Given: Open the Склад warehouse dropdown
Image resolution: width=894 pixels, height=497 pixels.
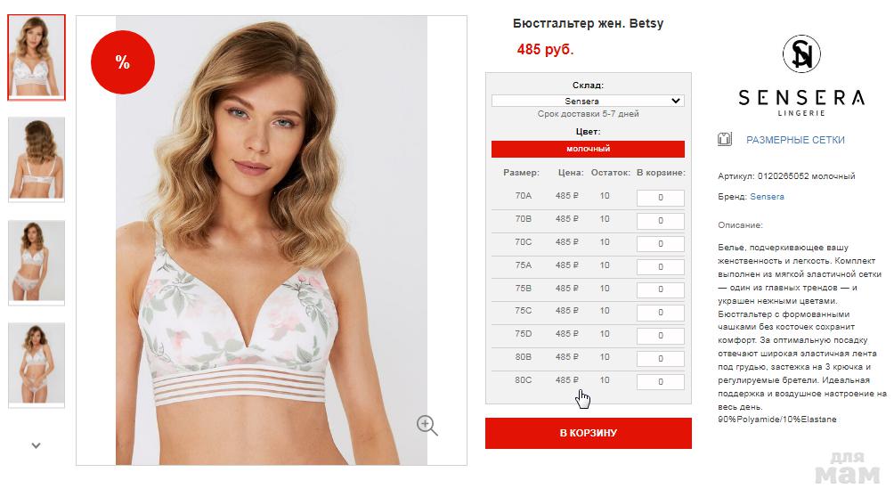Looking at the screenshot, I should (588, 101).
